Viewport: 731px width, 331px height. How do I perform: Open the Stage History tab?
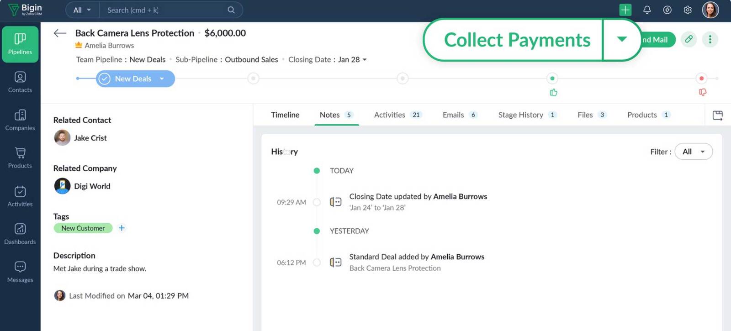coord(527,115)
